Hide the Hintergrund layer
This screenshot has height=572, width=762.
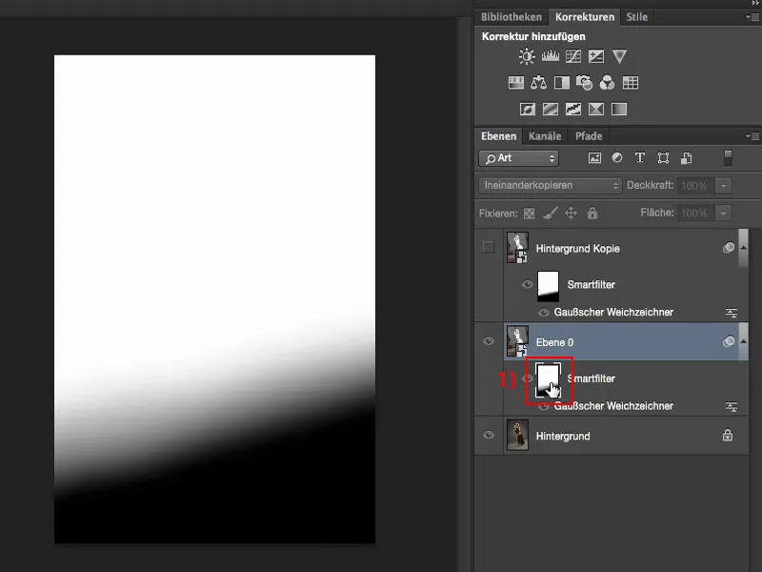click(489, 436)
